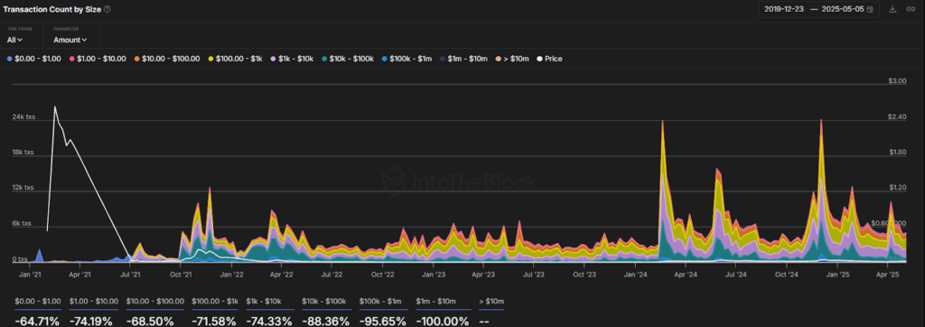Click the -88.36% change value
Image resolution: width=925 pixels, height=327 pixels.
[x=325, y=321]
